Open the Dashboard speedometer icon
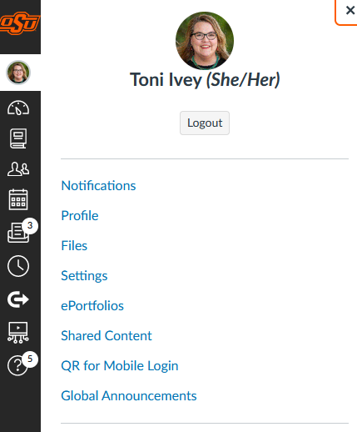Viewport: 357px width, 432px height. (x=18, y=108)
